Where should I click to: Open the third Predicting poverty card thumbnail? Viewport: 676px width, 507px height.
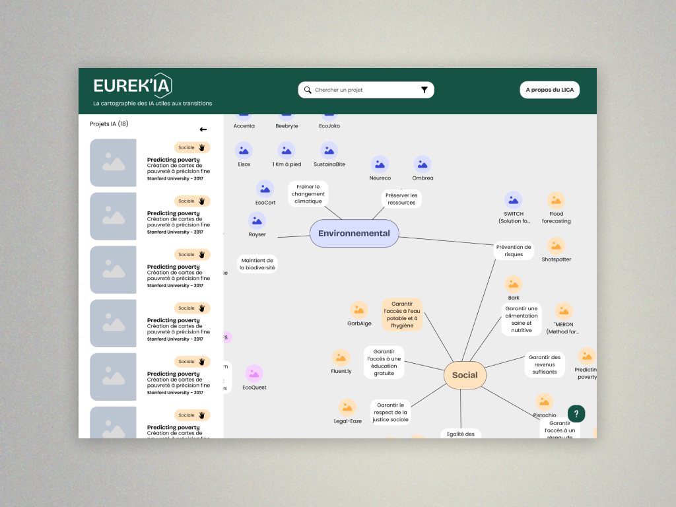click(113, 269)
